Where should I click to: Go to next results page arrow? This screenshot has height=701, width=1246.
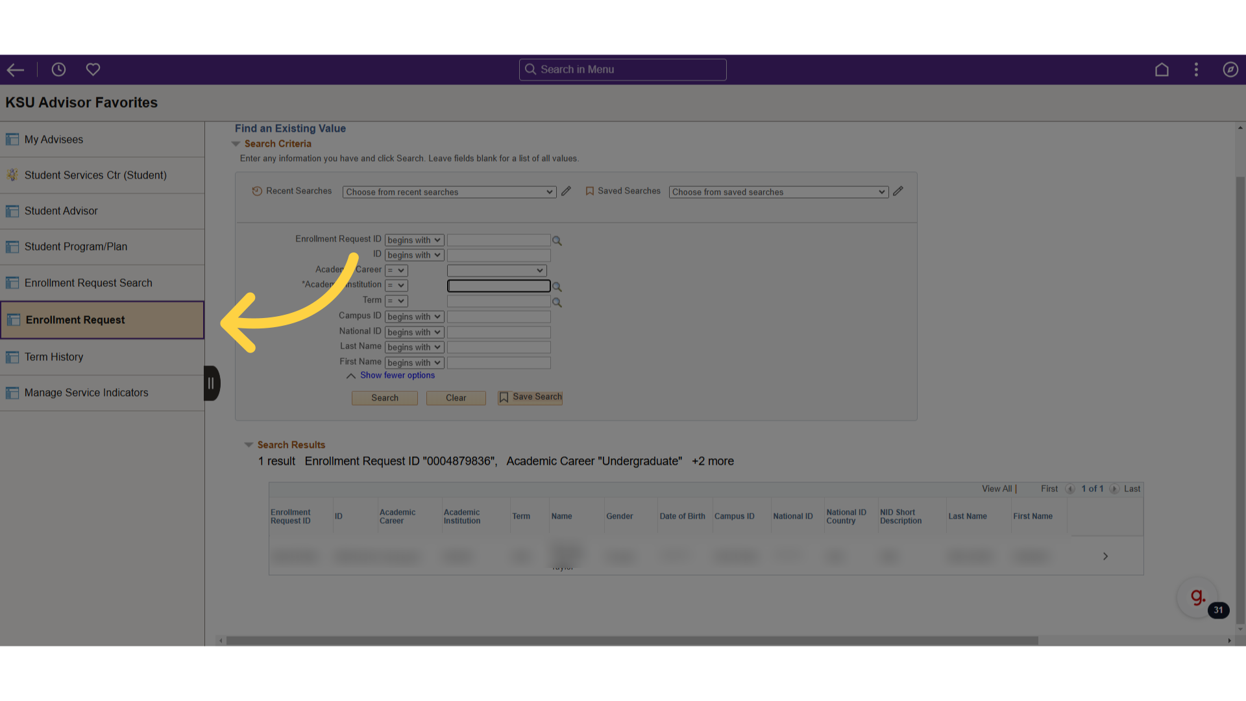tap(1114, 489)
